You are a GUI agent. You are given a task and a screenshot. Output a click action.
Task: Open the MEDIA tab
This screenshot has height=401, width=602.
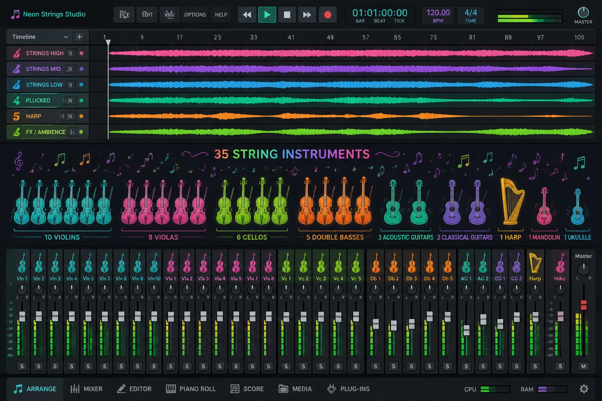[x=295, y=389]
